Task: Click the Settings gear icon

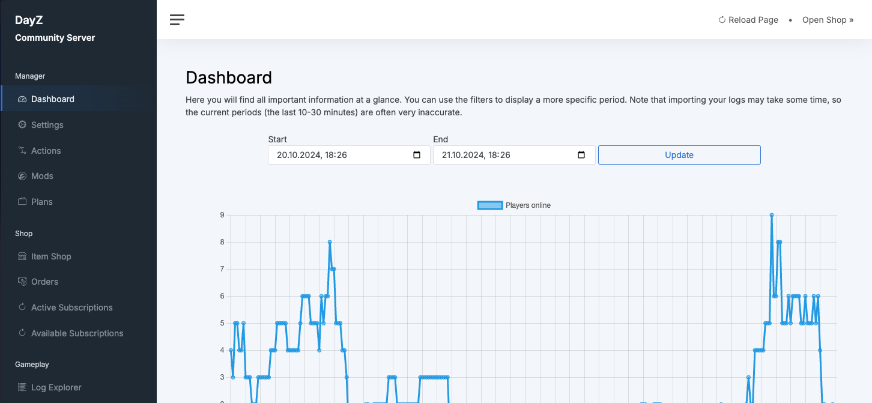Action: (22, 125)
